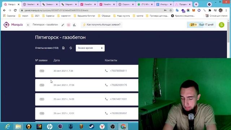Open the saved password key icon
The width and height of the screenshot is (231, 130).
(165, 10)
